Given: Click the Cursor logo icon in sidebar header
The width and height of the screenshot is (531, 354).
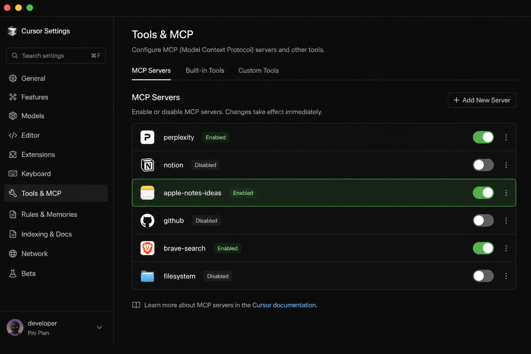Looking at the screenshot, I should tap(12, 31).
